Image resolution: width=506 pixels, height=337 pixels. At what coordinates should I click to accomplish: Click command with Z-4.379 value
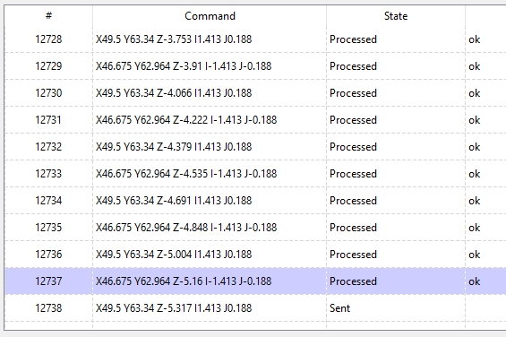point(174,147)
